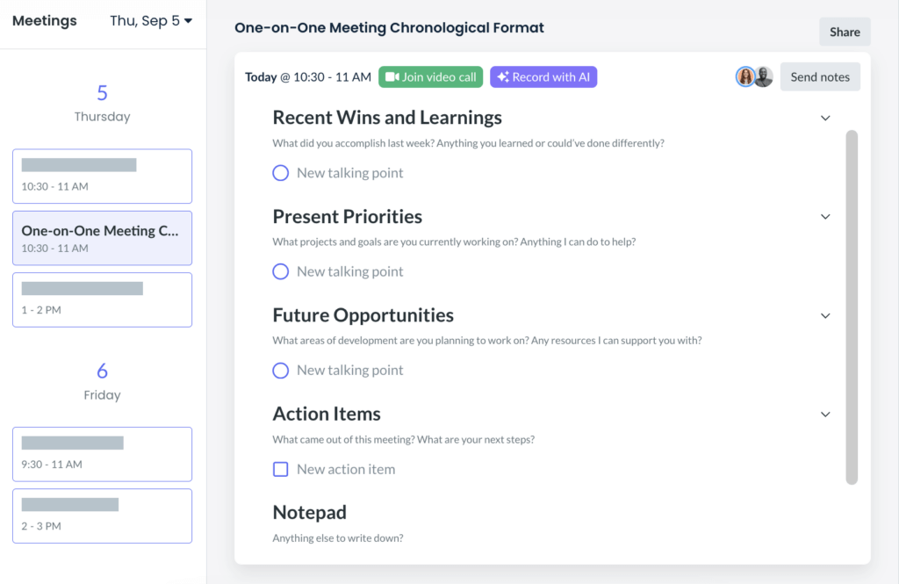Open the Friday 9:30 - 11 AM meeting
899x584 pixels.
click(x=102, y=454)
